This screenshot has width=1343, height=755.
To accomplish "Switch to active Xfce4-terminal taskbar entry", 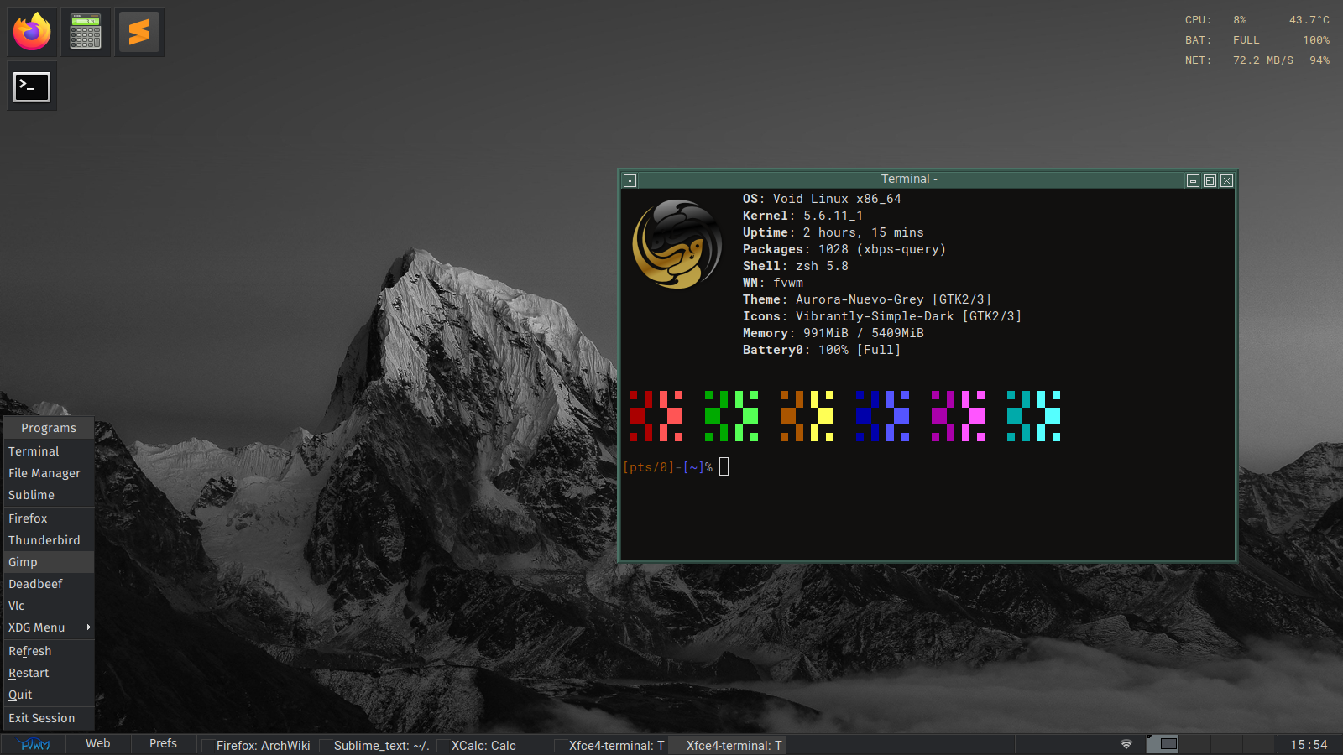I will 728,746.
